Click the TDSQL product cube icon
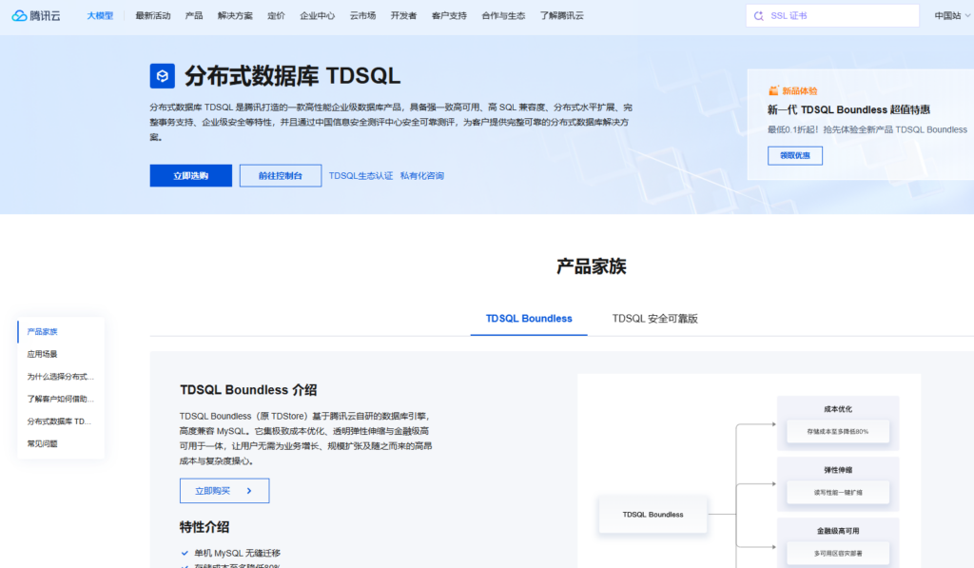Image resolution: width=974 pixels, height=568 pixels. pos(162,76)
